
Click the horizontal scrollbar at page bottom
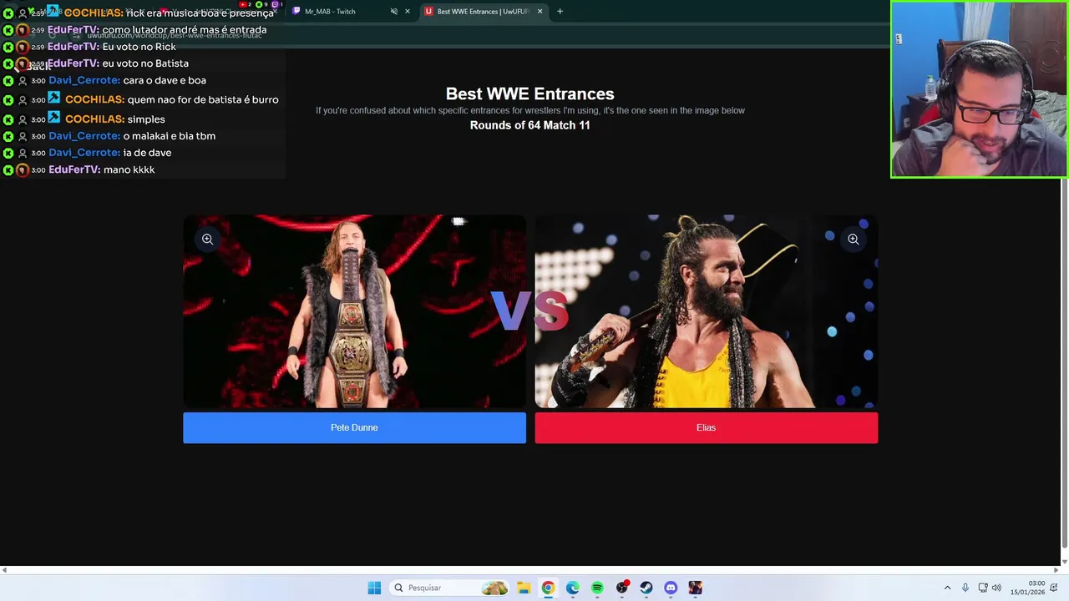tap(529, 570)
